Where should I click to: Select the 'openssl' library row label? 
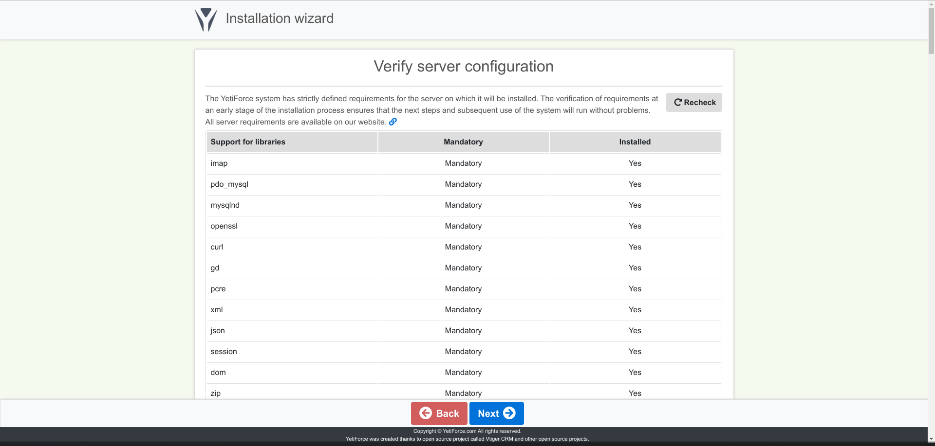(x=224, y=226)
